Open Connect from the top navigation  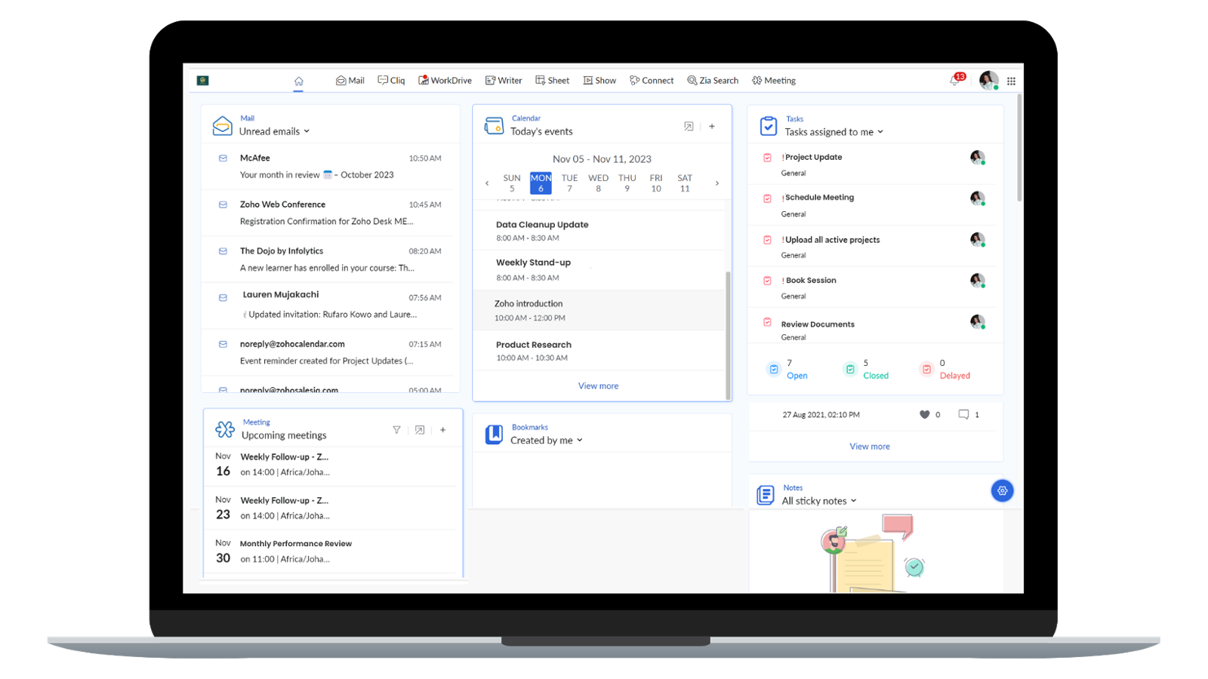pos(652,81)
